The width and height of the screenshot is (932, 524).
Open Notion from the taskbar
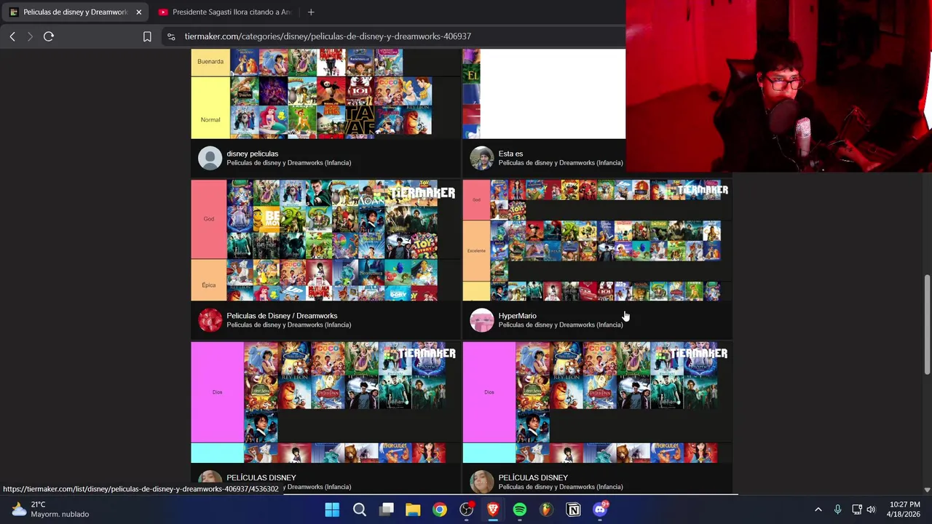573,509
